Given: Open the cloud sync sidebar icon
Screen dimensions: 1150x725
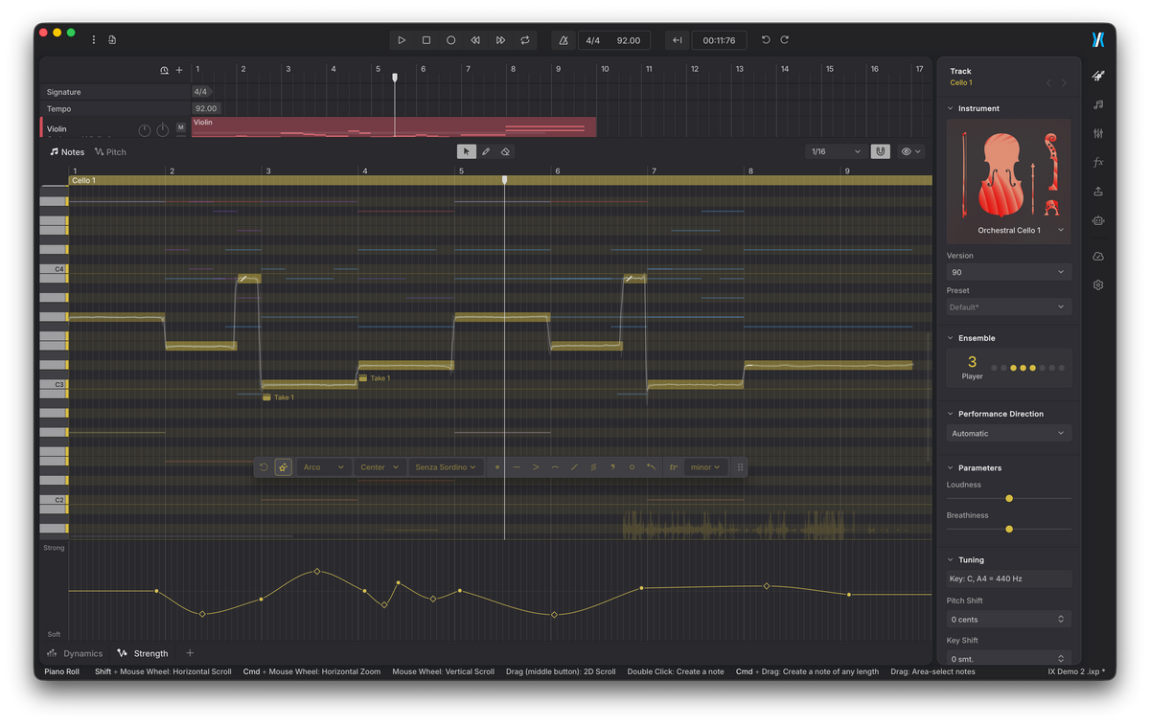Looking at the screenshot, I should pyautogui.click(x=1098, y=256).
